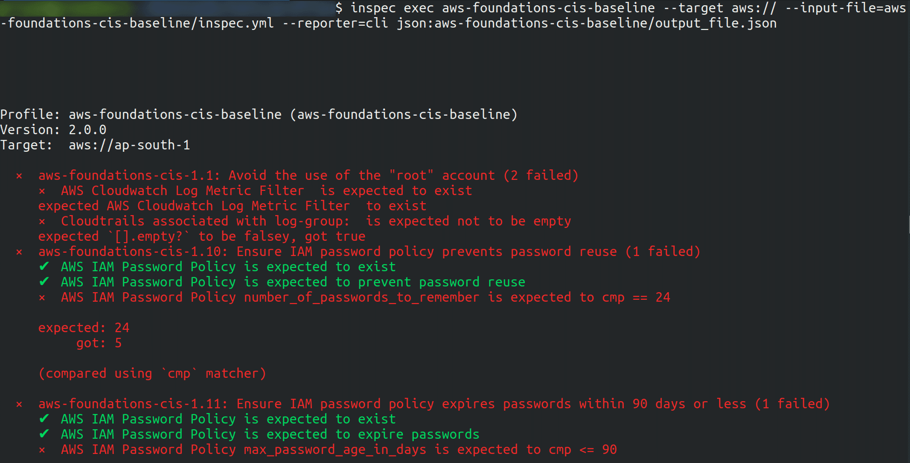Click red X beside number_of_passwords_to_remember line

coord(42,298)
